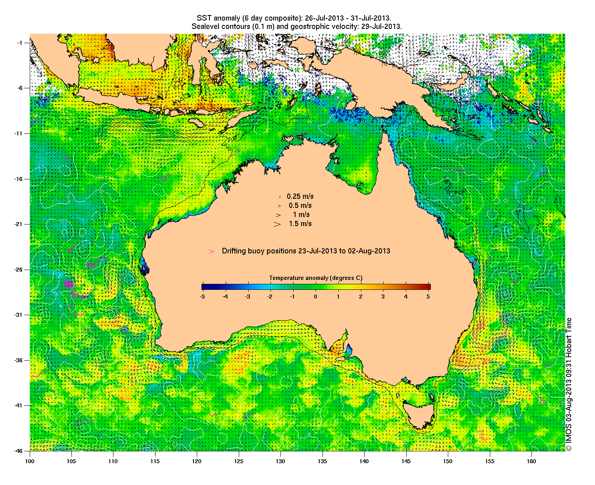Click longitude axis label 100
Screen dimensions: 595x485
30,461
